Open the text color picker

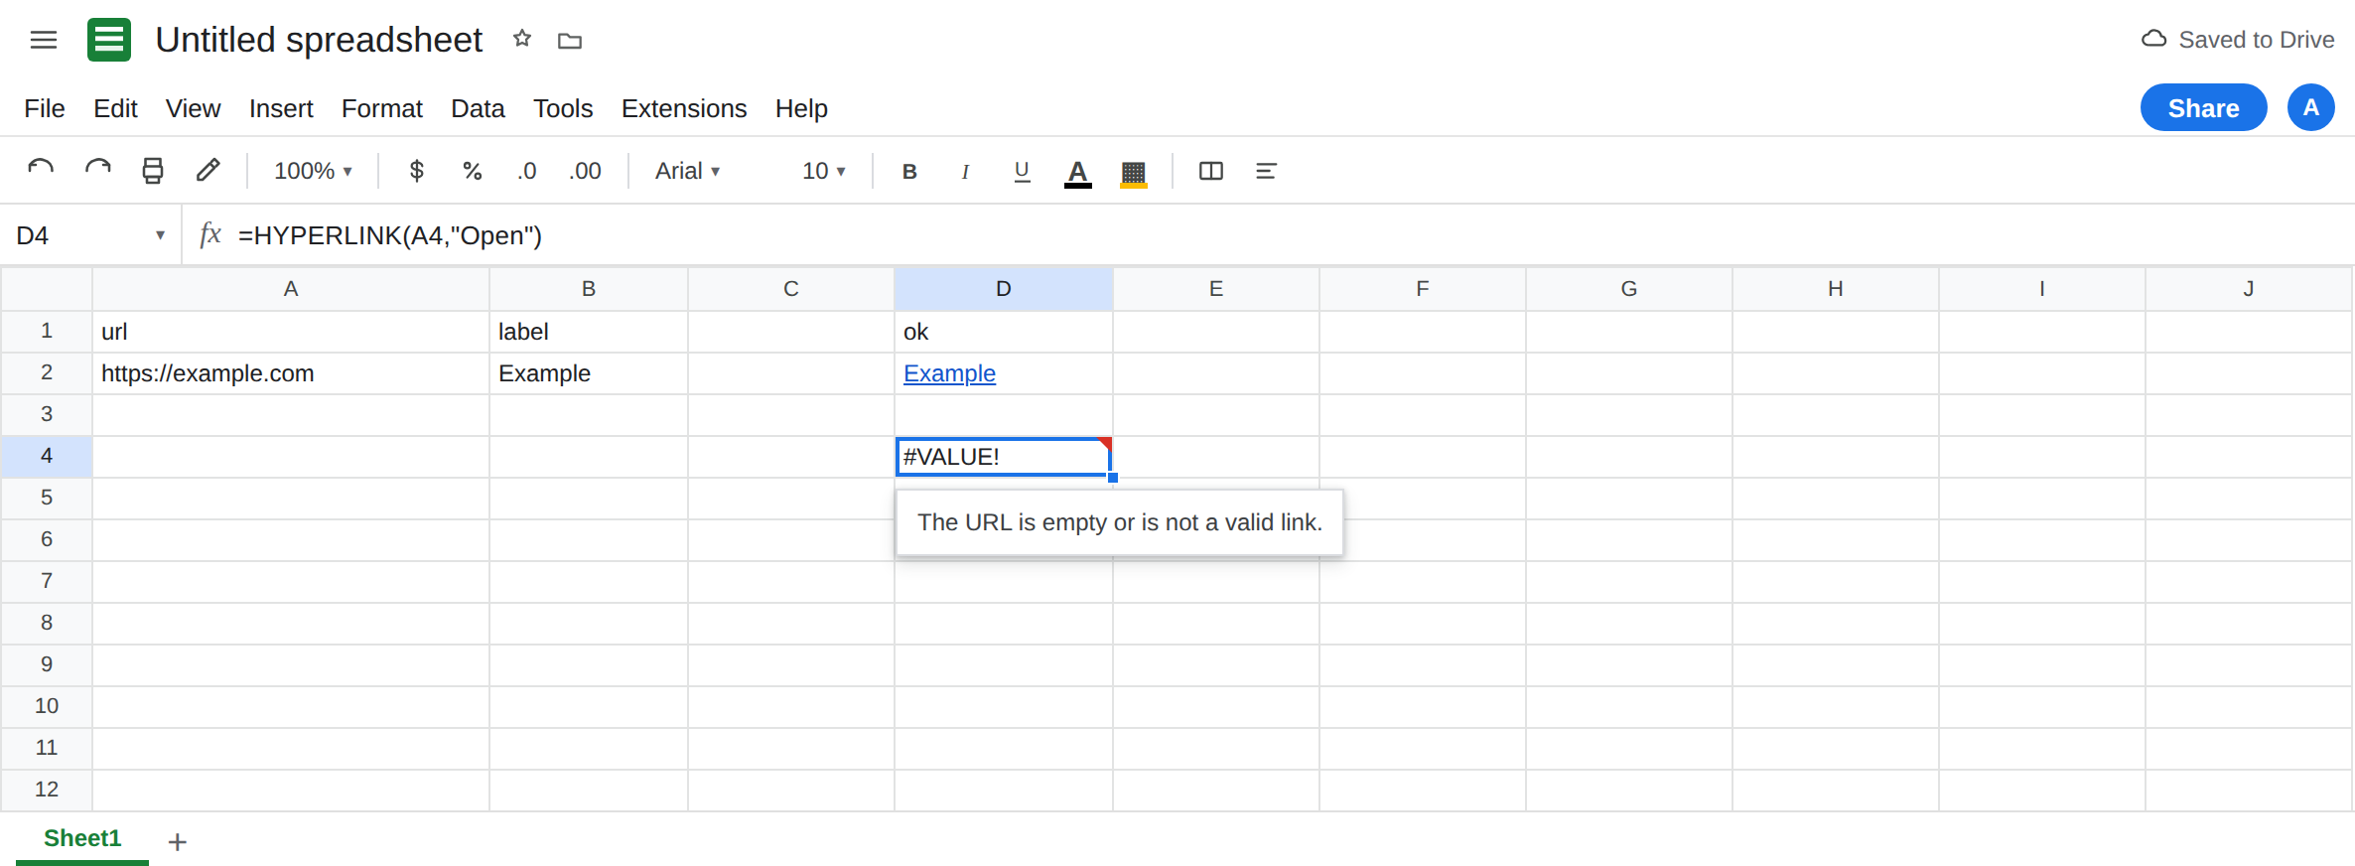tap(1078, 173)
